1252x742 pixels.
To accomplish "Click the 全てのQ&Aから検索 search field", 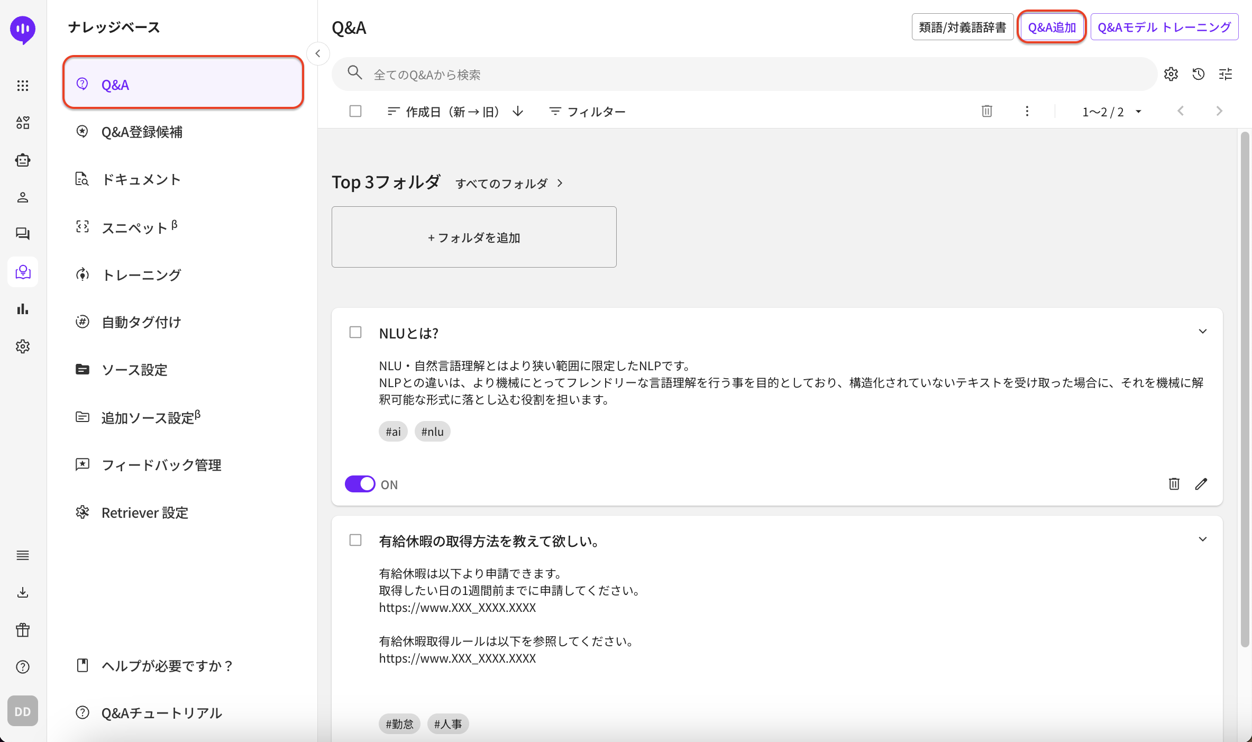I will click(741, 75).
